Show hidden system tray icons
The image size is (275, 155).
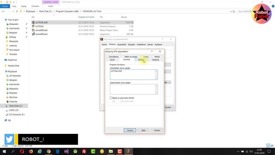238,152
